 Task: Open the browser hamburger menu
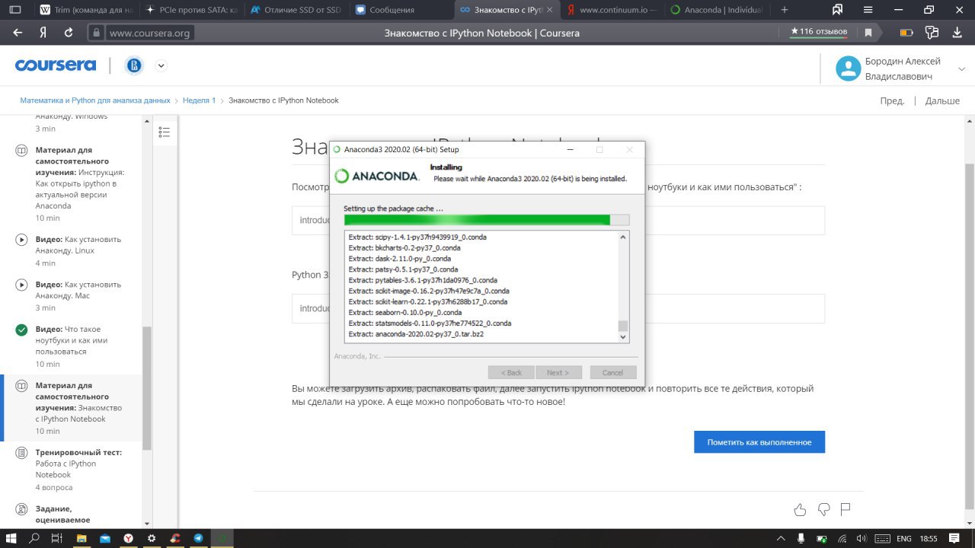tap(868, 10)
